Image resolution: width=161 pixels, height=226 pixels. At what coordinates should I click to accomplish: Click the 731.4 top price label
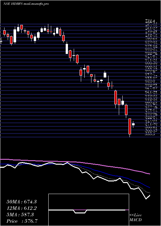(x=151, y=21)
